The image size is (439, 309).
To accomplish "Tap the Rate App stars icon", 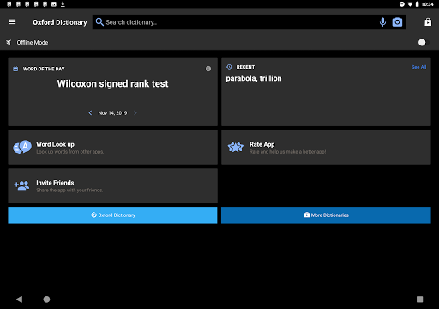I will (236, 147).
